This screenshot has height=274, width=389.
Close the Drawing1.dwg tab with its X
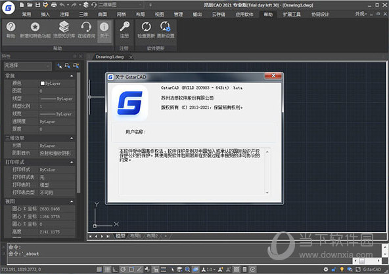[x=131, y=57]
